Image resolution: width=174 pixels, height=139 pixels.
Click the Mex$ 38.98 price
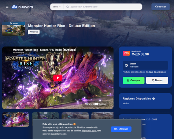(140, 54)
